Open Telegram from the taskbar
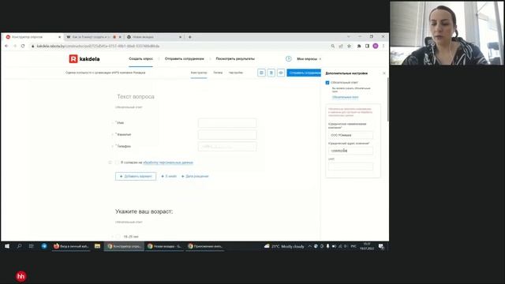Screen dimensions: 505x284 [x=44, y=246]
